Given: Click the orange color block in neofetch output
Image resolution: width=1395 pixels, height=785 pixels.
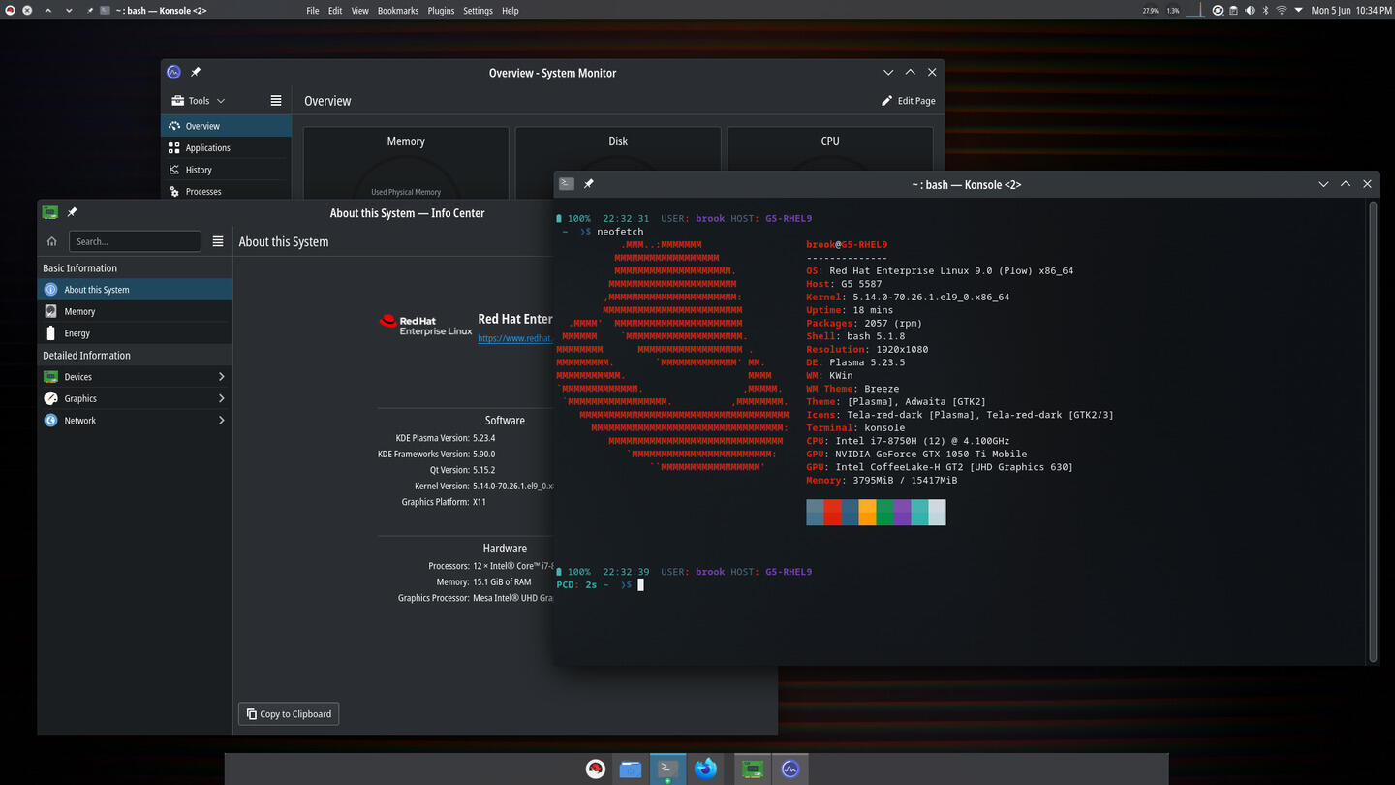Looking at the screenshot, I should point(867,513).
